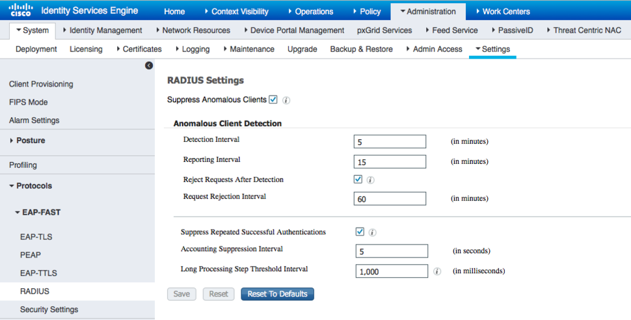Open info icon beside Reject Requests After Detection

click(371, 180)
